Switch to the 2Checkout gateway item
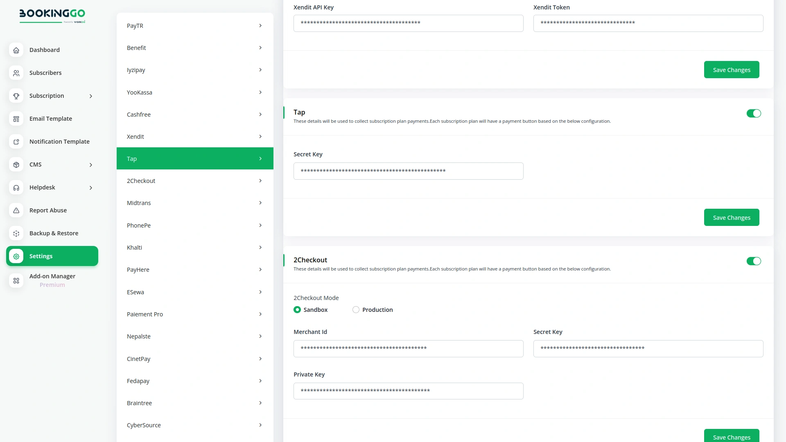This screenshot has width=786, height=442. [x=195, y=180]
